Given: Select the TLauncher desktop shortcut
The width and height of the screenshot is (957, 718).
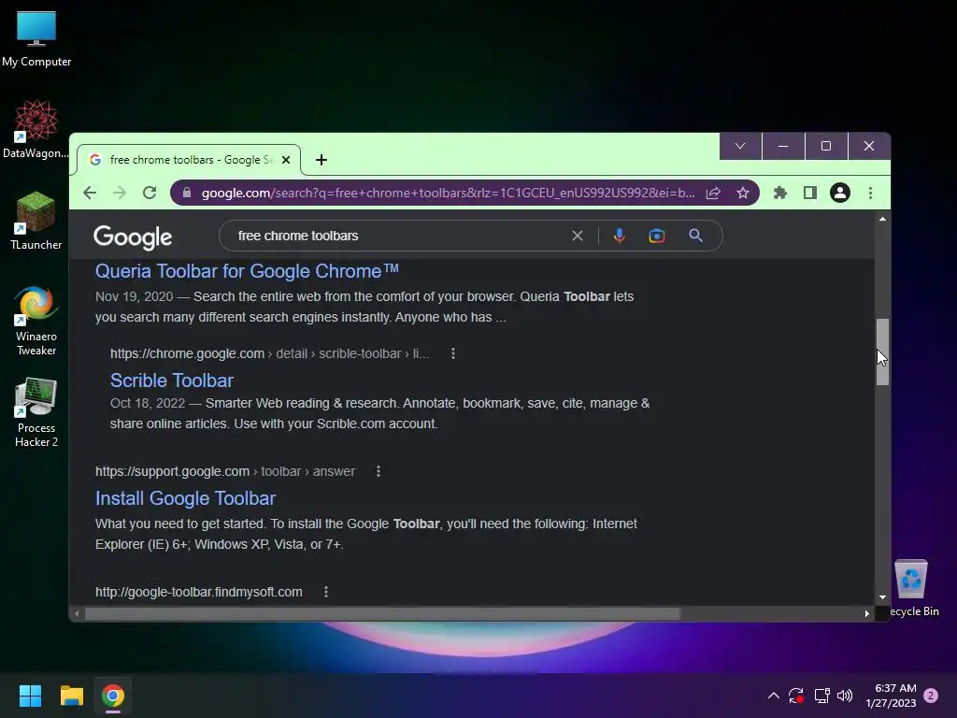Looking at the screenshot, I should click(x=36, y=221).
